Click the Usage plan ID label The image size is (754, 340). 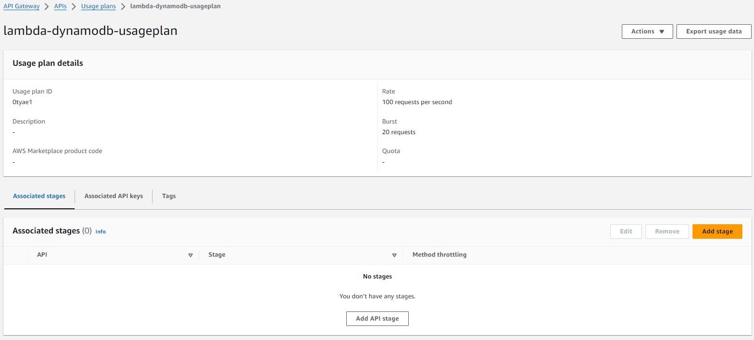pyautogui.click(x=32, y=92)
